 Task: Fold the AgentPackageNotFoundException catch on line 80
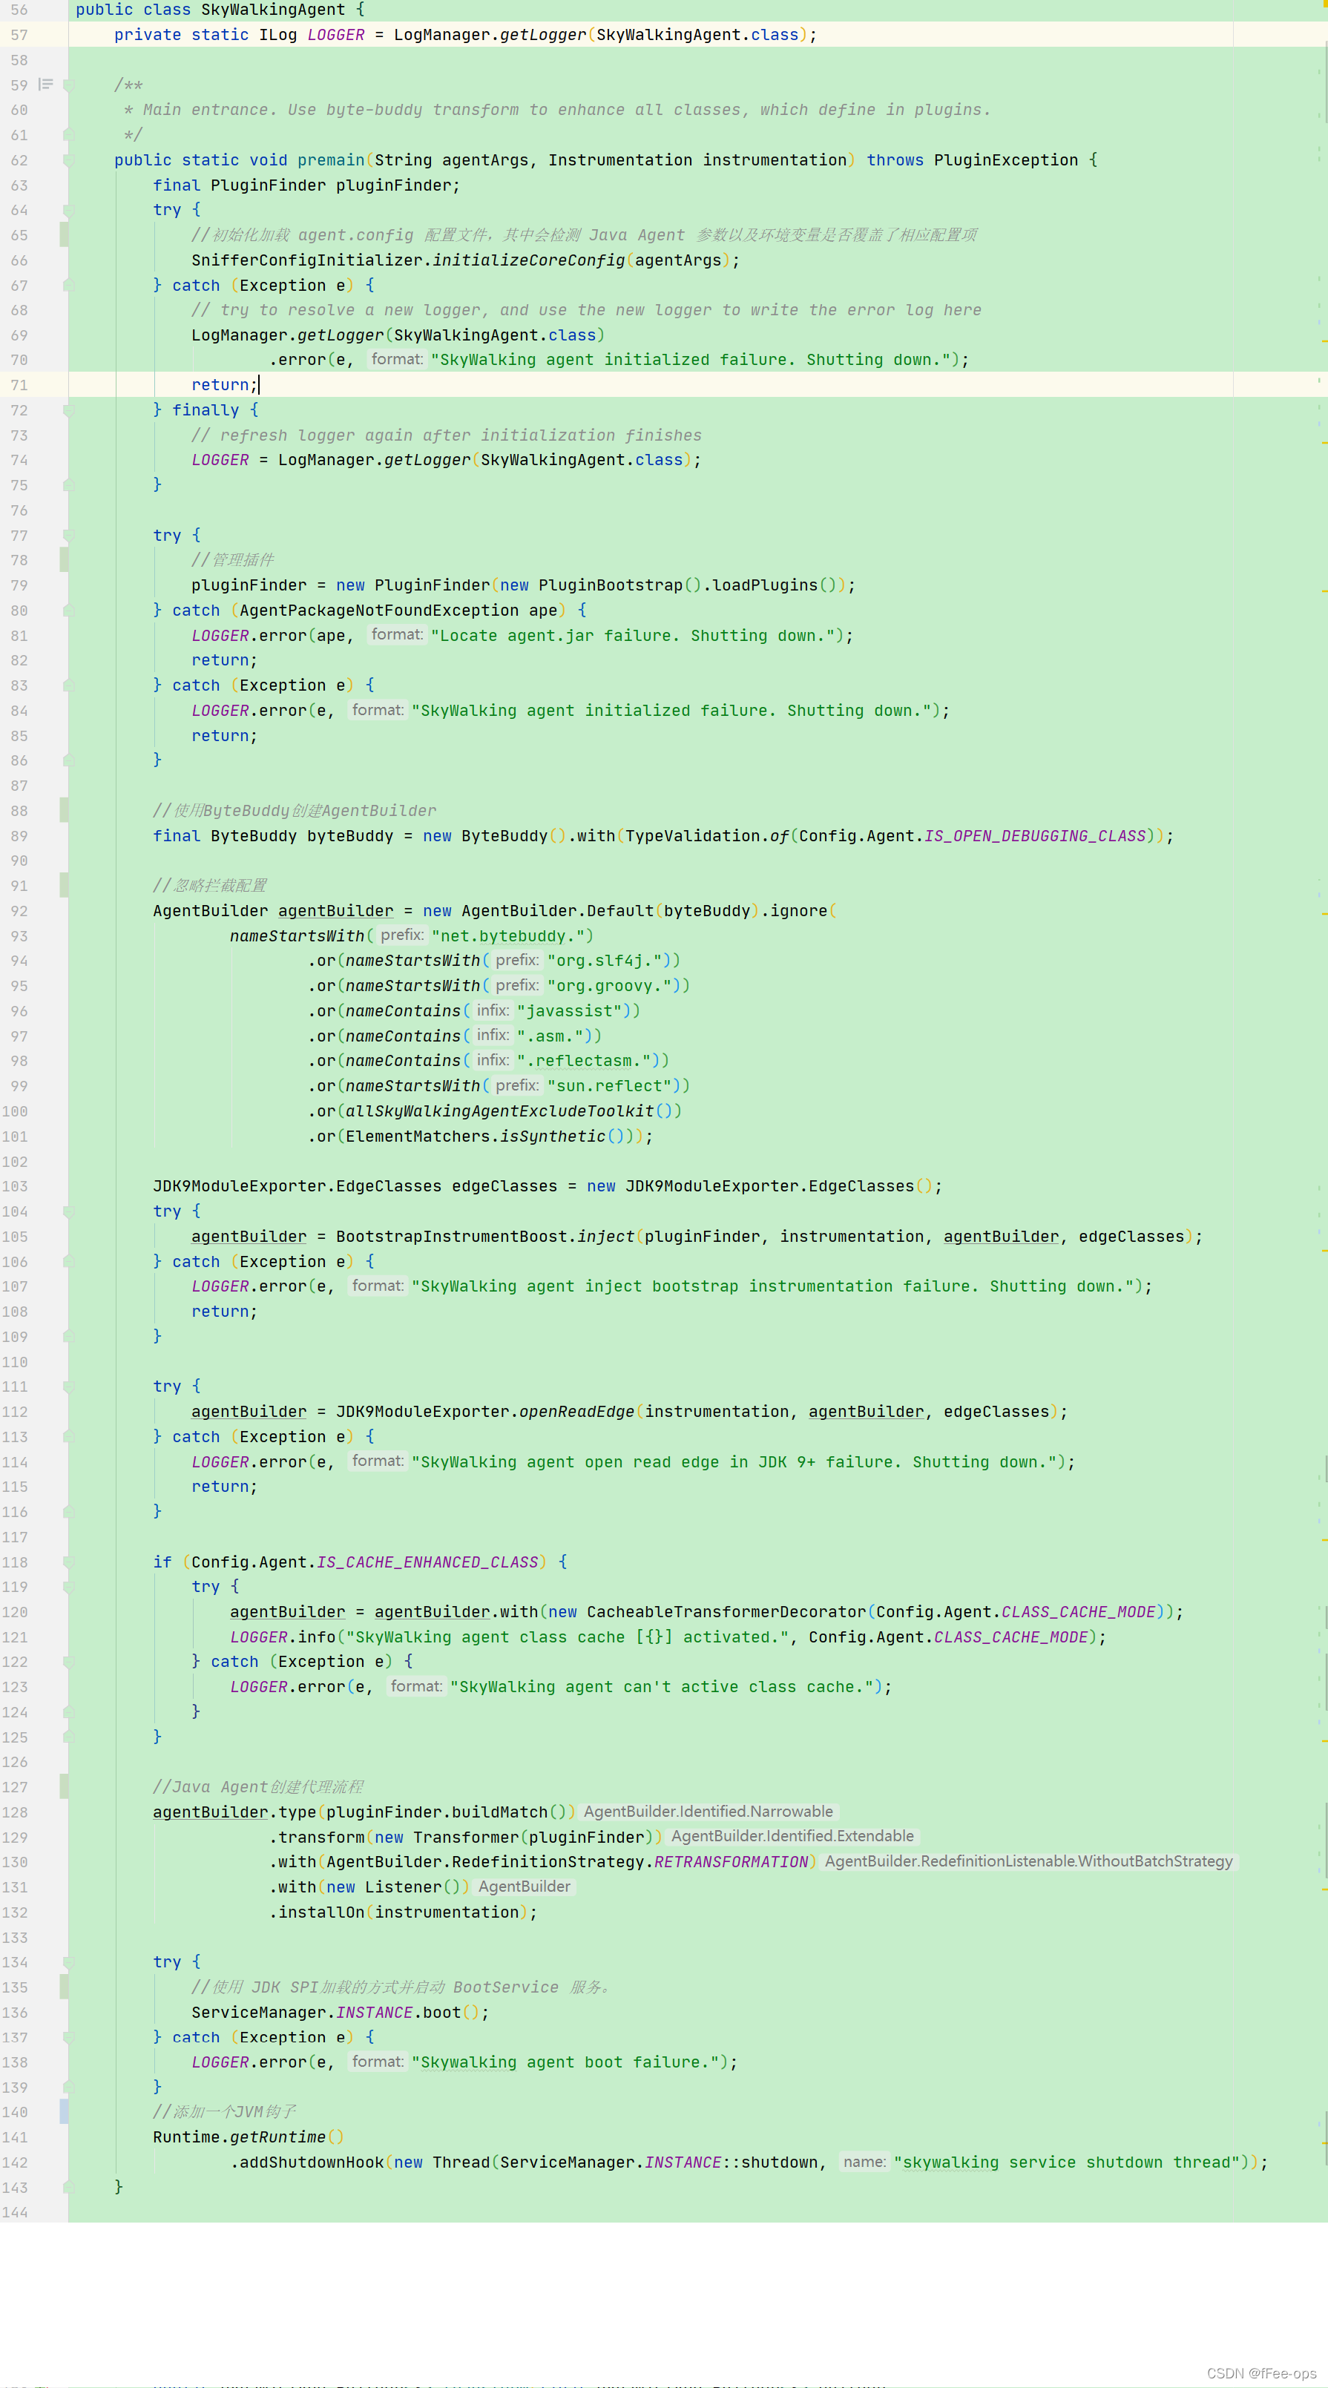(x=68, y=610)
